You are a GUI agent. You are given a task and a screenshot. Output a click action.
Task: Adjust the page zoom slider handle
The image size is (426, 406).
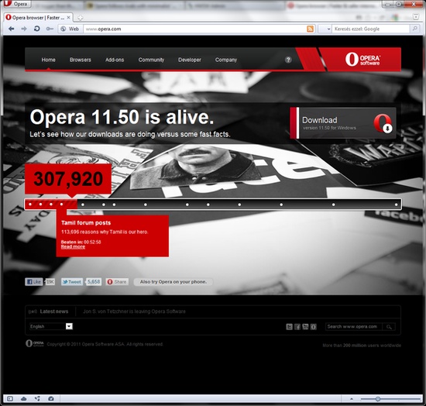[378, 399]
